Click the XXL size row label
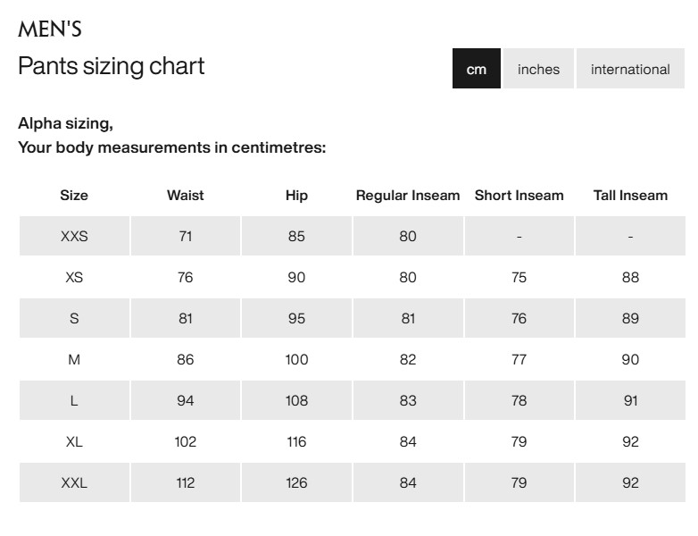This screenshot has height=536, width=698. pyautogui.click(x=74, y=483)
